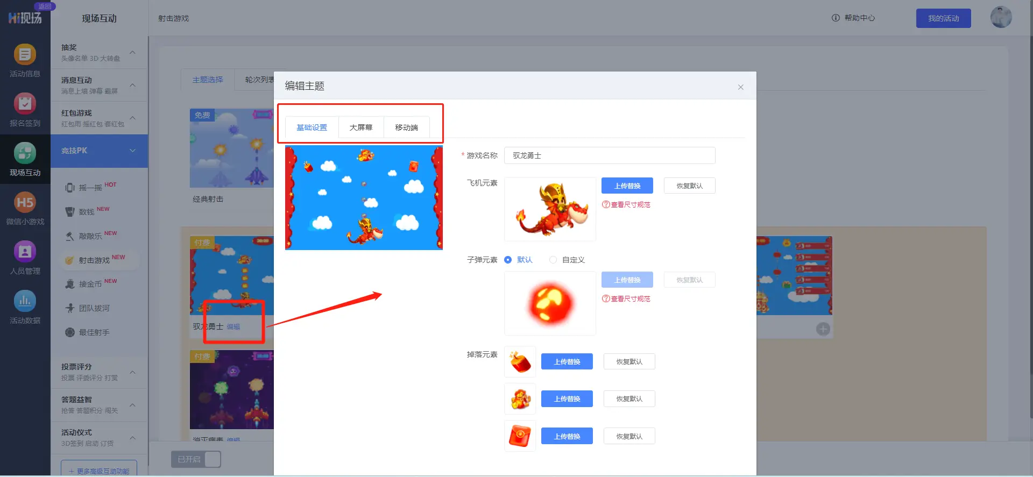The image size is (1033, 477).
Task: Switch to the 基础设置 tab
Action: click(x=312, y=127)
